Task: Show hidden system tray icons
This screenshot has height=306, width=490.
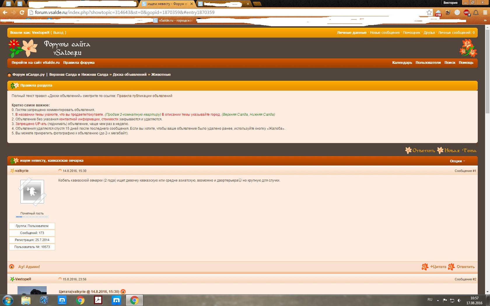Action: tap(438, 300)
